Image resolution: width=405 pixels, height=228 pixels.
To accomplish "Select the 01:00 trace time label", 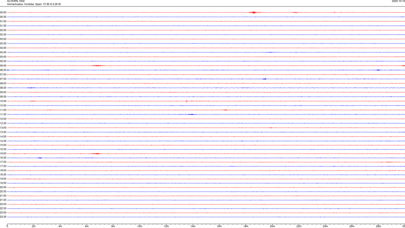I will coord(3,21).
